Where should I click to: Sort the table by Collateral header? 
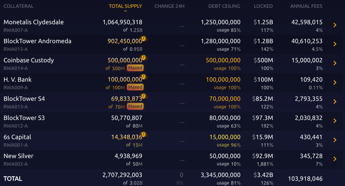click(x=18, y=6)
